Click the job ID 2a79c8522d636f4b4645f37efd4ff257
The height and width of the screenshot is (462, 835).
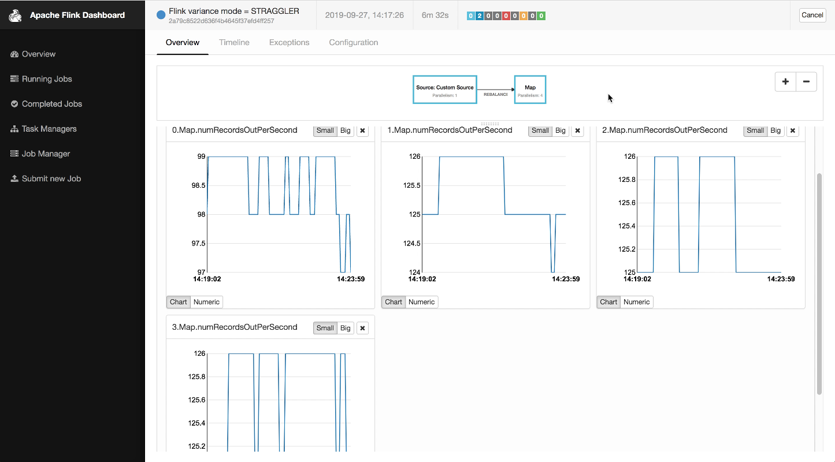[x=221, y=21]
